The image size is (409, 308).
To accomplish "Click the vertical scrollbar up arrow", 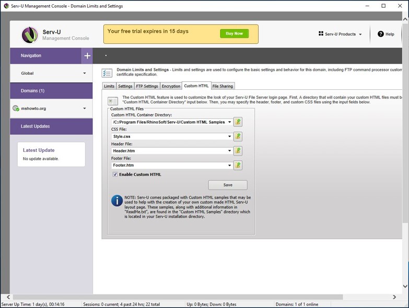I will pos(405,19).
